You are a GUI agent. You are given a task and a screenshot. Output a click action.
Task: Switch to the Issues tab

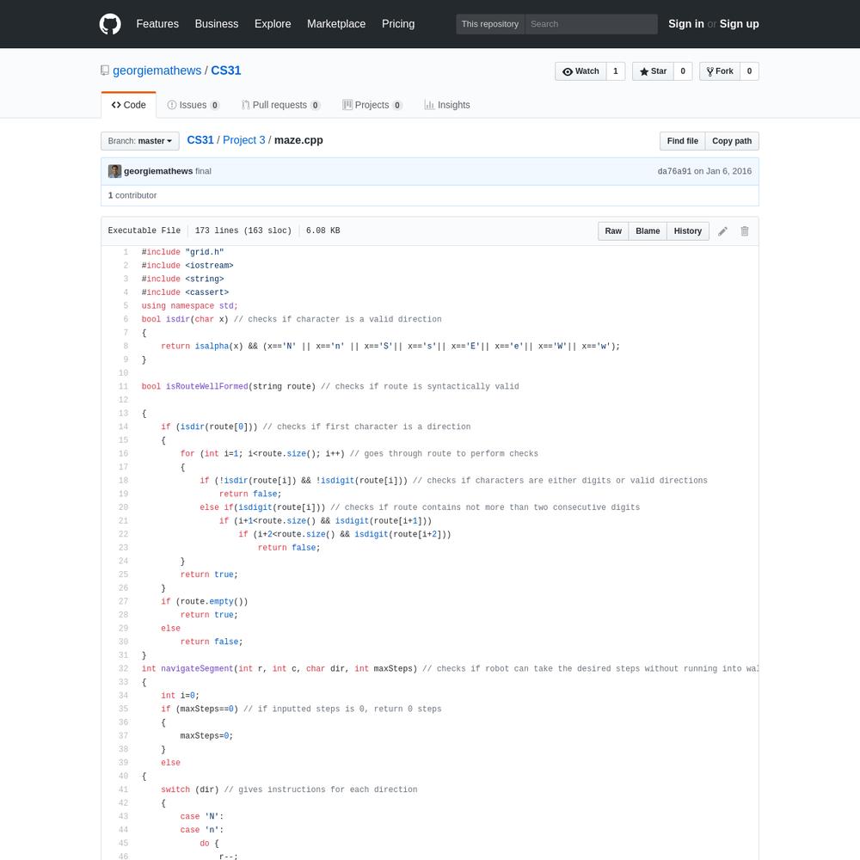193,105
